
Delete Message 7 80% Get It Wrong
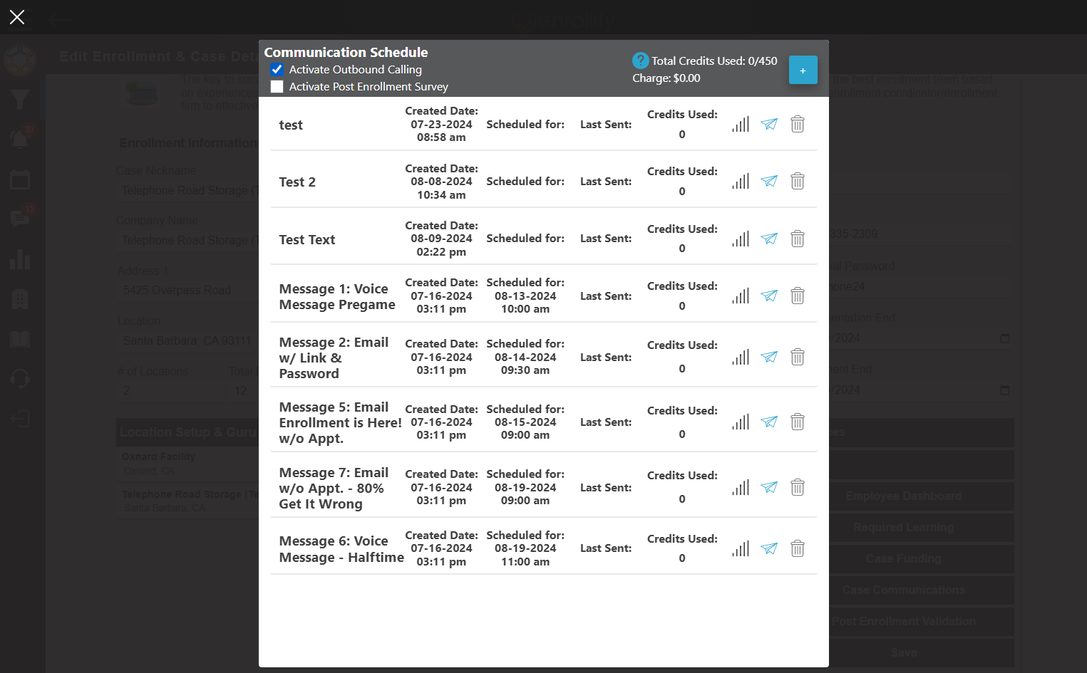pyautogui.click(x=798, y=487)
